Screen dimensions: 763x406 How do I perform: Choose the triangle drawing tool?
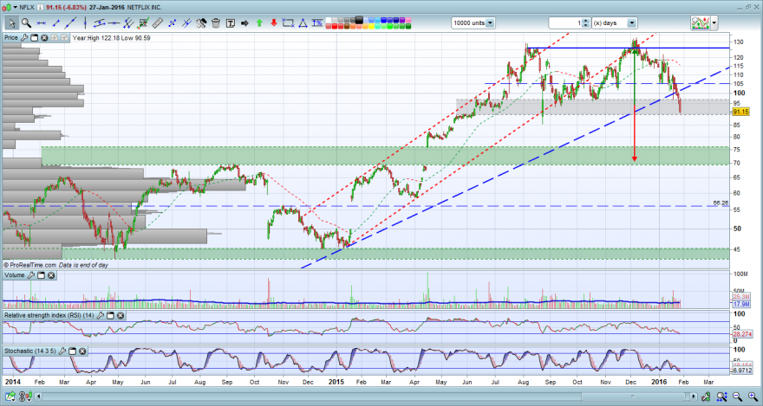[303, 23]
